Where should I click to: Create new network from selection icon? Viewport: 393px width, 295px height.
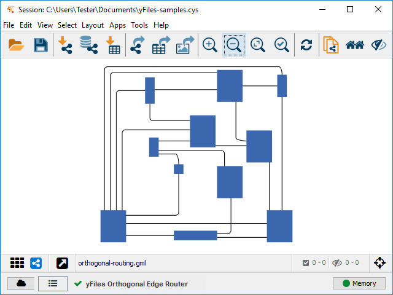point(331,45)
